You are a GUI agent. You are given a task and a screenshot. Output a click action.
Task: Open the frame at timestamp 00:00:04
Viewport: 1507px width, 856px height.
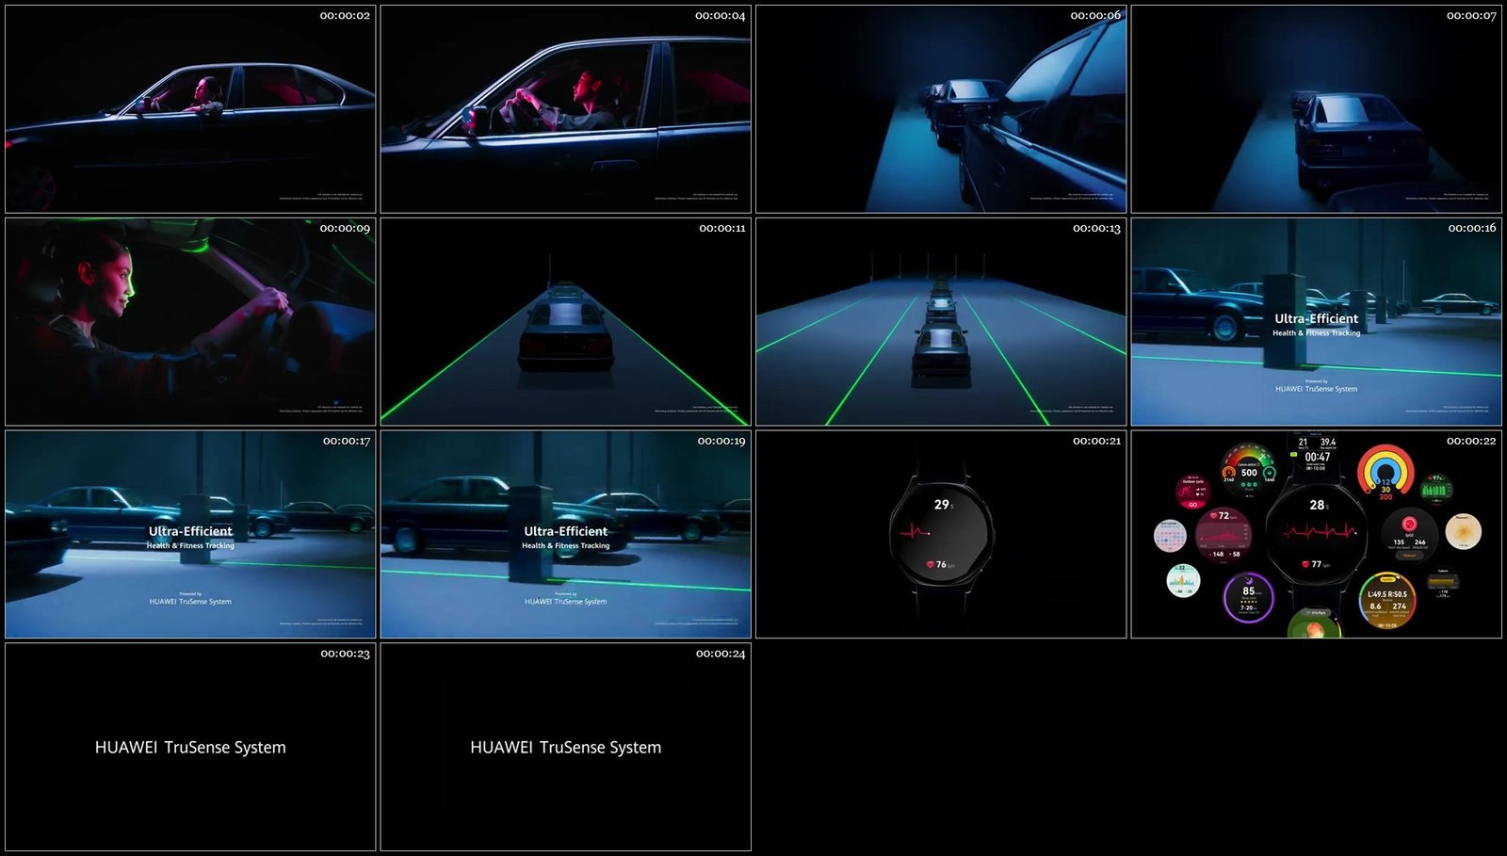tap(565, 109)
